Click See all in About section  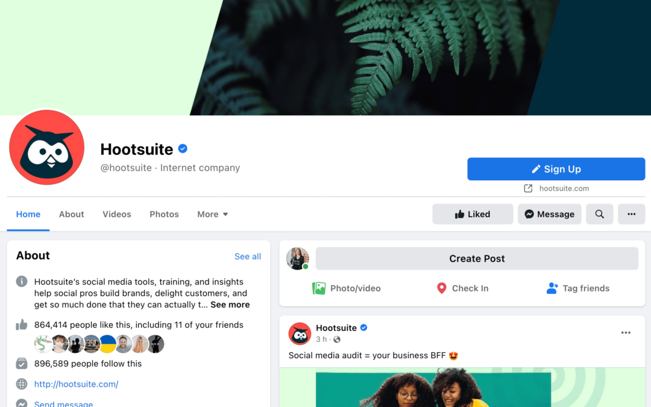(x=248, y=257)
